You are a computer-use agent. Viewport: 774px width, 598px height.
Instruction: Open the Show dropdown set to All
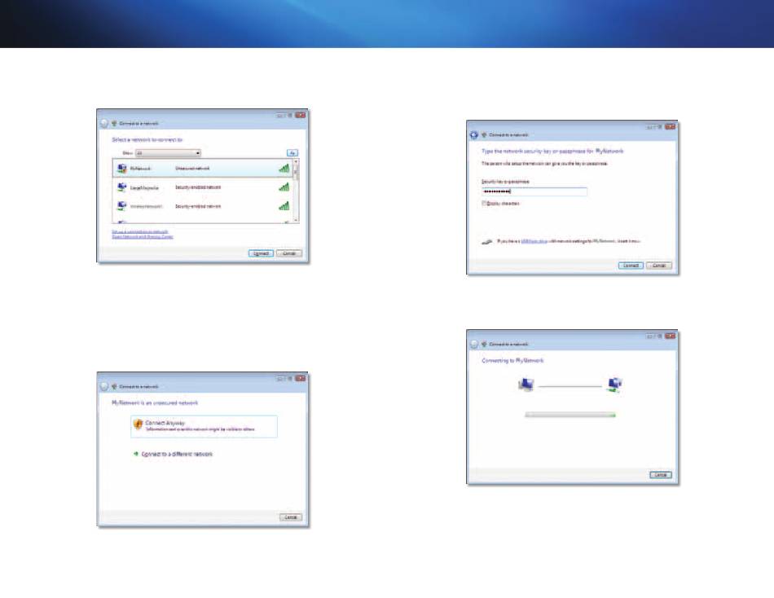[x=167, y=152]
